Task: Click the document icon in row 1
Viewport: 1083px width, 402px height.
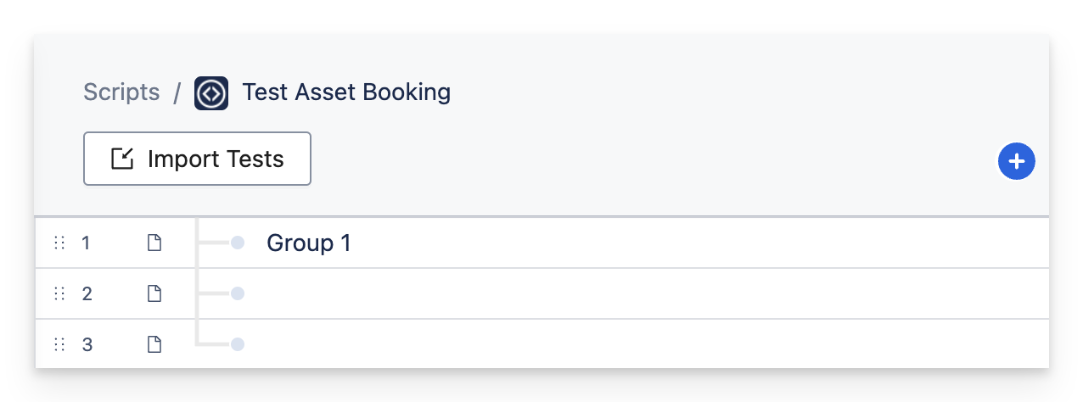Action: (x=154, y=243)
